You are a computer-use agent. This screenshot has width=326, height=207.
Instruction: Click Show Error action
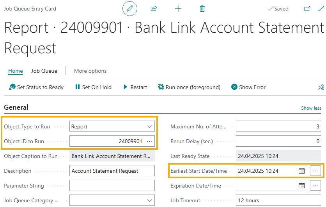pos(248,87)
